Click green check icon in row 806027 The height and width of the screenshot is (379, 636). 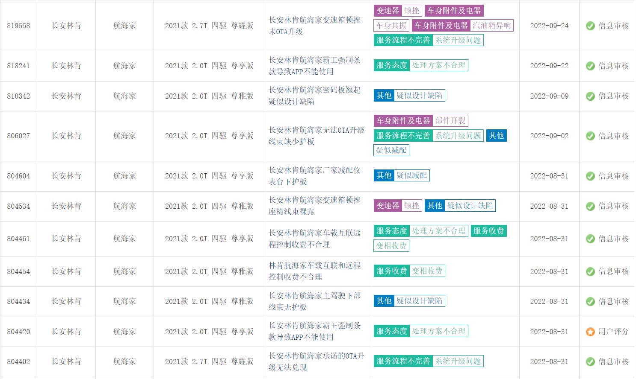590,136
